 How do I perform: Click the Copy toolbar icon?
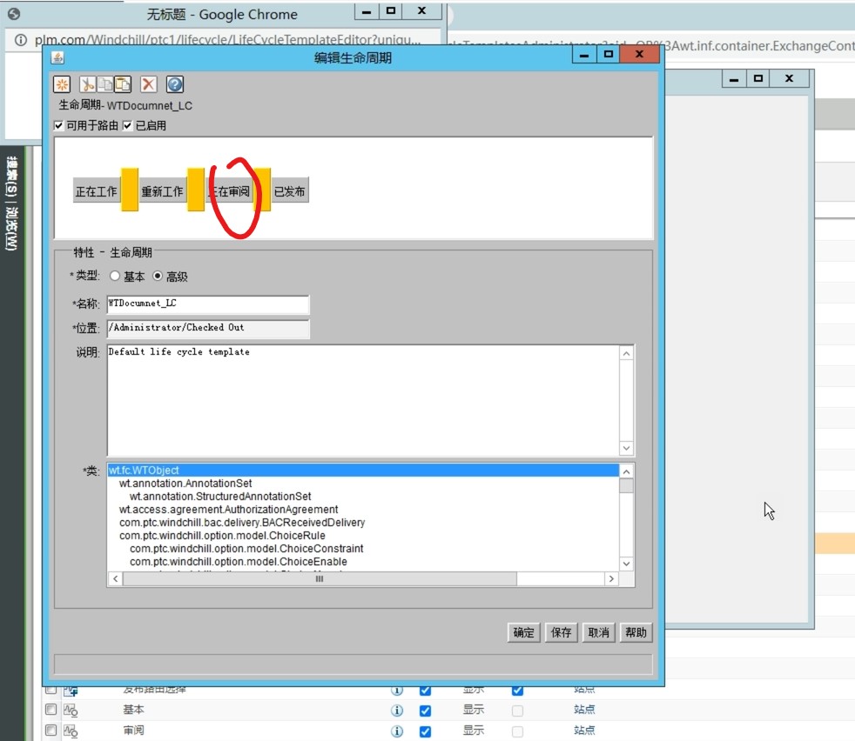pos(104,84)
